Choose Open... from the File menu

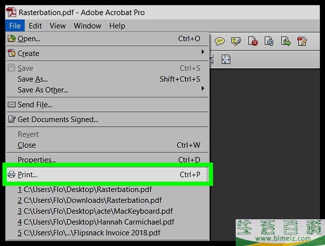tap(107, 39)
